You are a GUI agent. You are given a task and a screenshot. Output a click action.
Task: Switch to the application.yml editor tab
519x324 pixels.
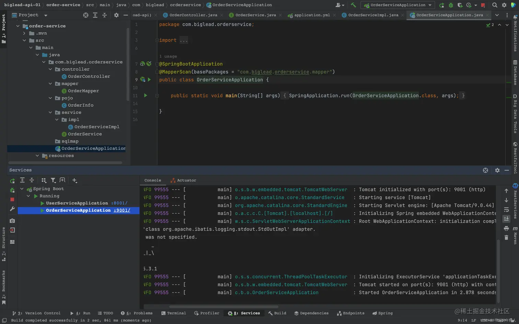(x=312, y=15)
